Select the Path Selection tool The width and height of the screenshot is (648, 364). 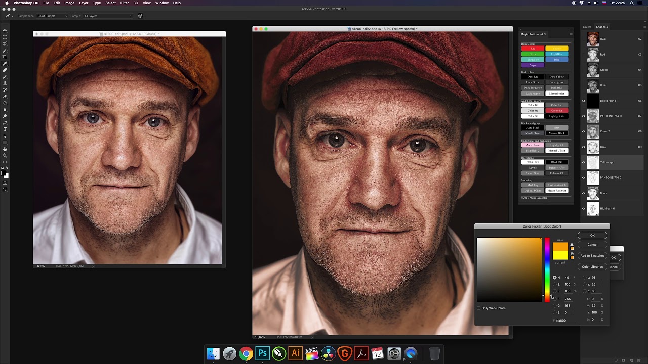[5, 135]
